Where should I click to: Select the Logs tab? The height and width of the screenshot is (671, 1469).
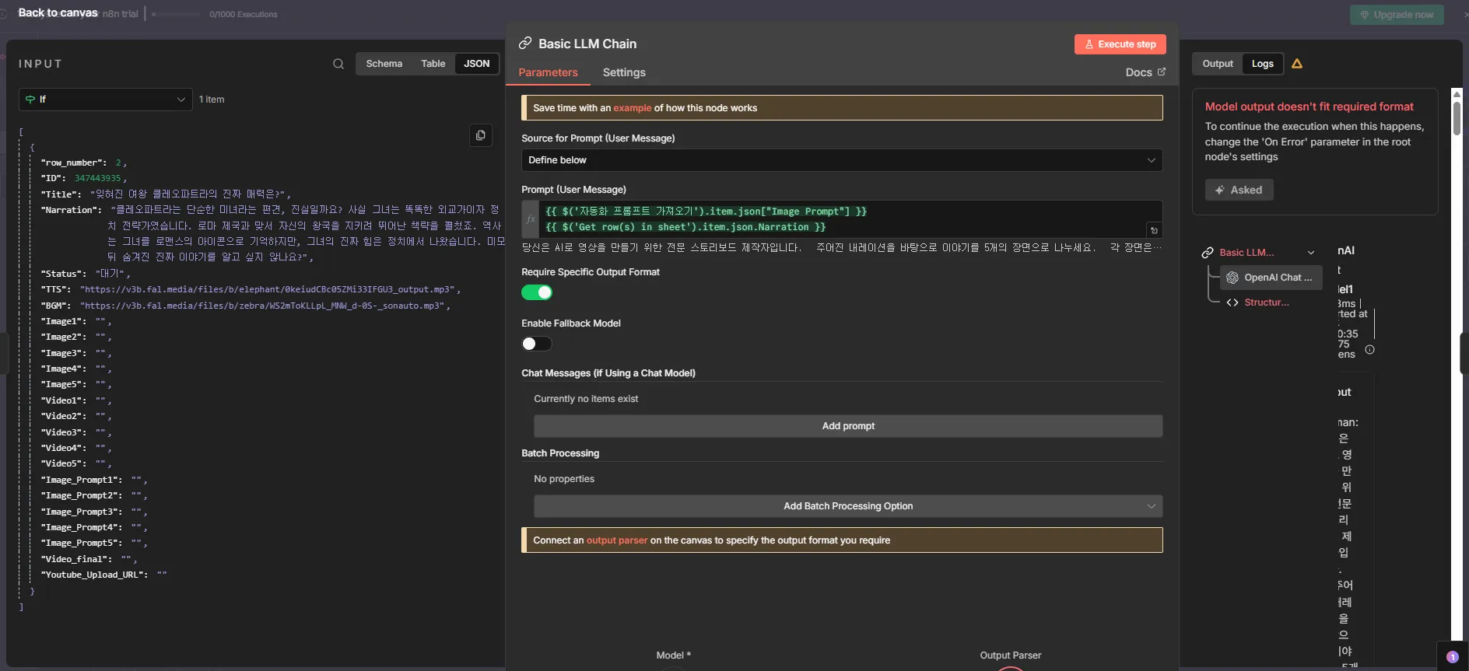[x=1263, y=64]
